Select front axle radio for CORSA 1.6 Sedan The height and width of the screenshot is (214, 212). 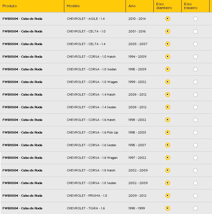coord(168,145)
